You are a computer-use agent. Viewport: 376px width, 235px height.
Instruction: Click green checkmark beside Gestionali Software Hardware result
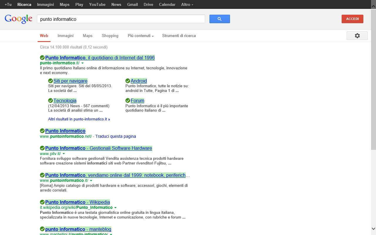(x=42, y=148)
